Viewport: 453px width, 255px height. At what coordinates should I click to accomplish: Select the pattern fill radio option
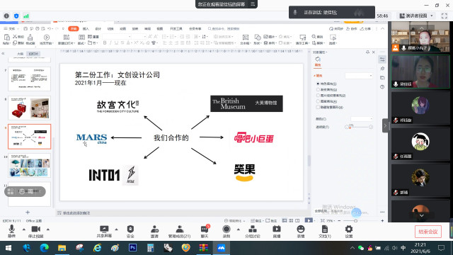[318, 101]
